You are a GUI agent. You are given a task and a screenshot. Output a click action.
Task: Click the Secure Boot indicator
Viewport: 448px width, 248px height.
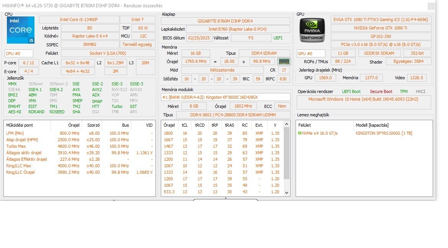pyautogui.click(x=381, y=91)
